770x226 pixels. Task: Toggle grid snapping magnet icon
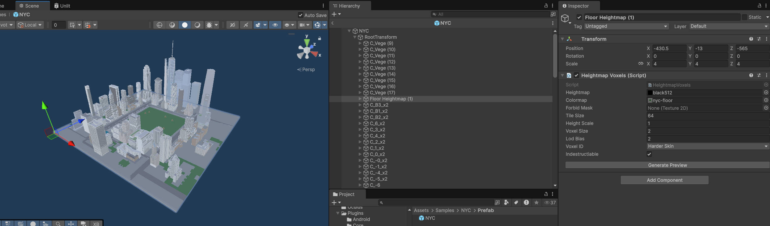(88, 25)
